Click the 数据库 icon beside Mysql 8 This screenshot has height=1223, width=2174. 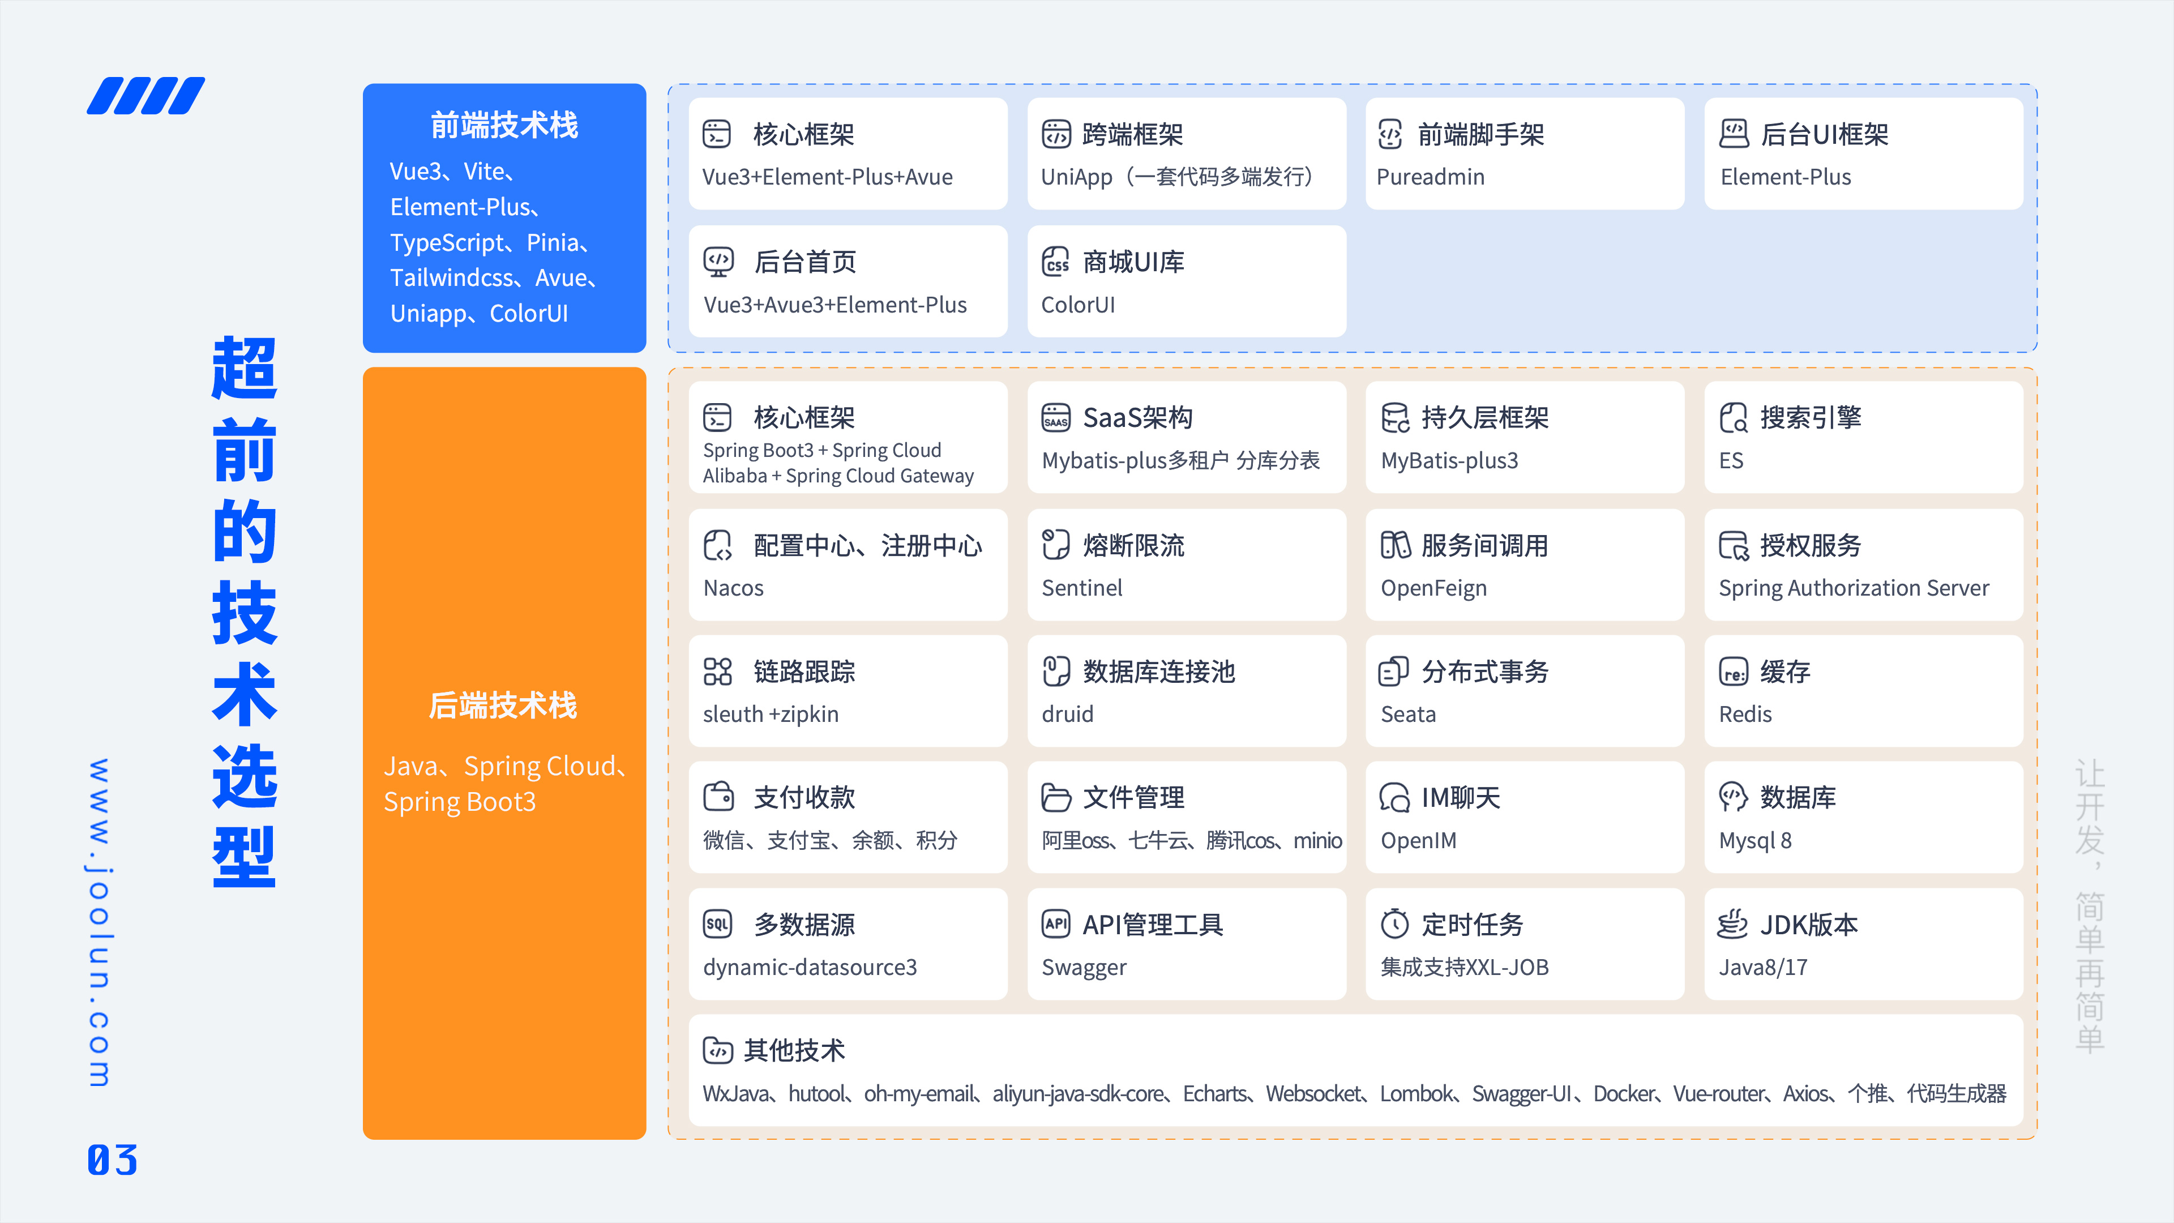1734,797
